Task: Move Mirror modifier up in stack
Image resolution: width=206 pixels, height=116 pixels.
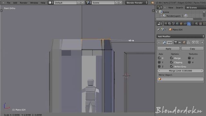Action: pyautogui.click(x=193, y=42)
